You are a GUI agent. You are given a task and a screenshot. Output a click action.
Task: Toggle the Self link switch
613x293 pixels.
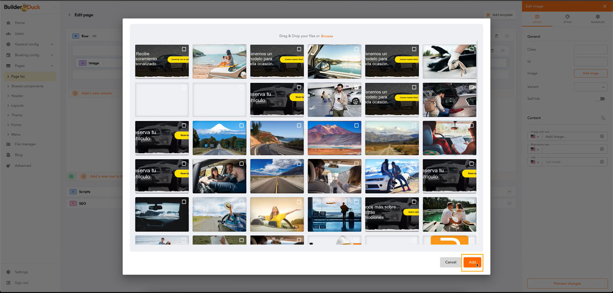click(x=600, y=99)
